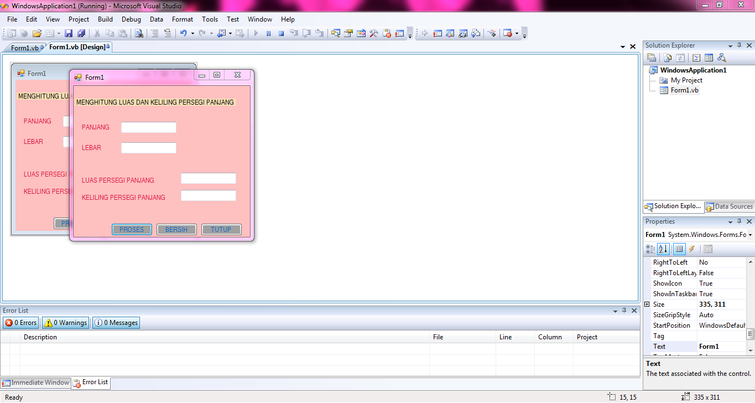Toggle the 0 Warnings filter in Error List

(65, 322)
